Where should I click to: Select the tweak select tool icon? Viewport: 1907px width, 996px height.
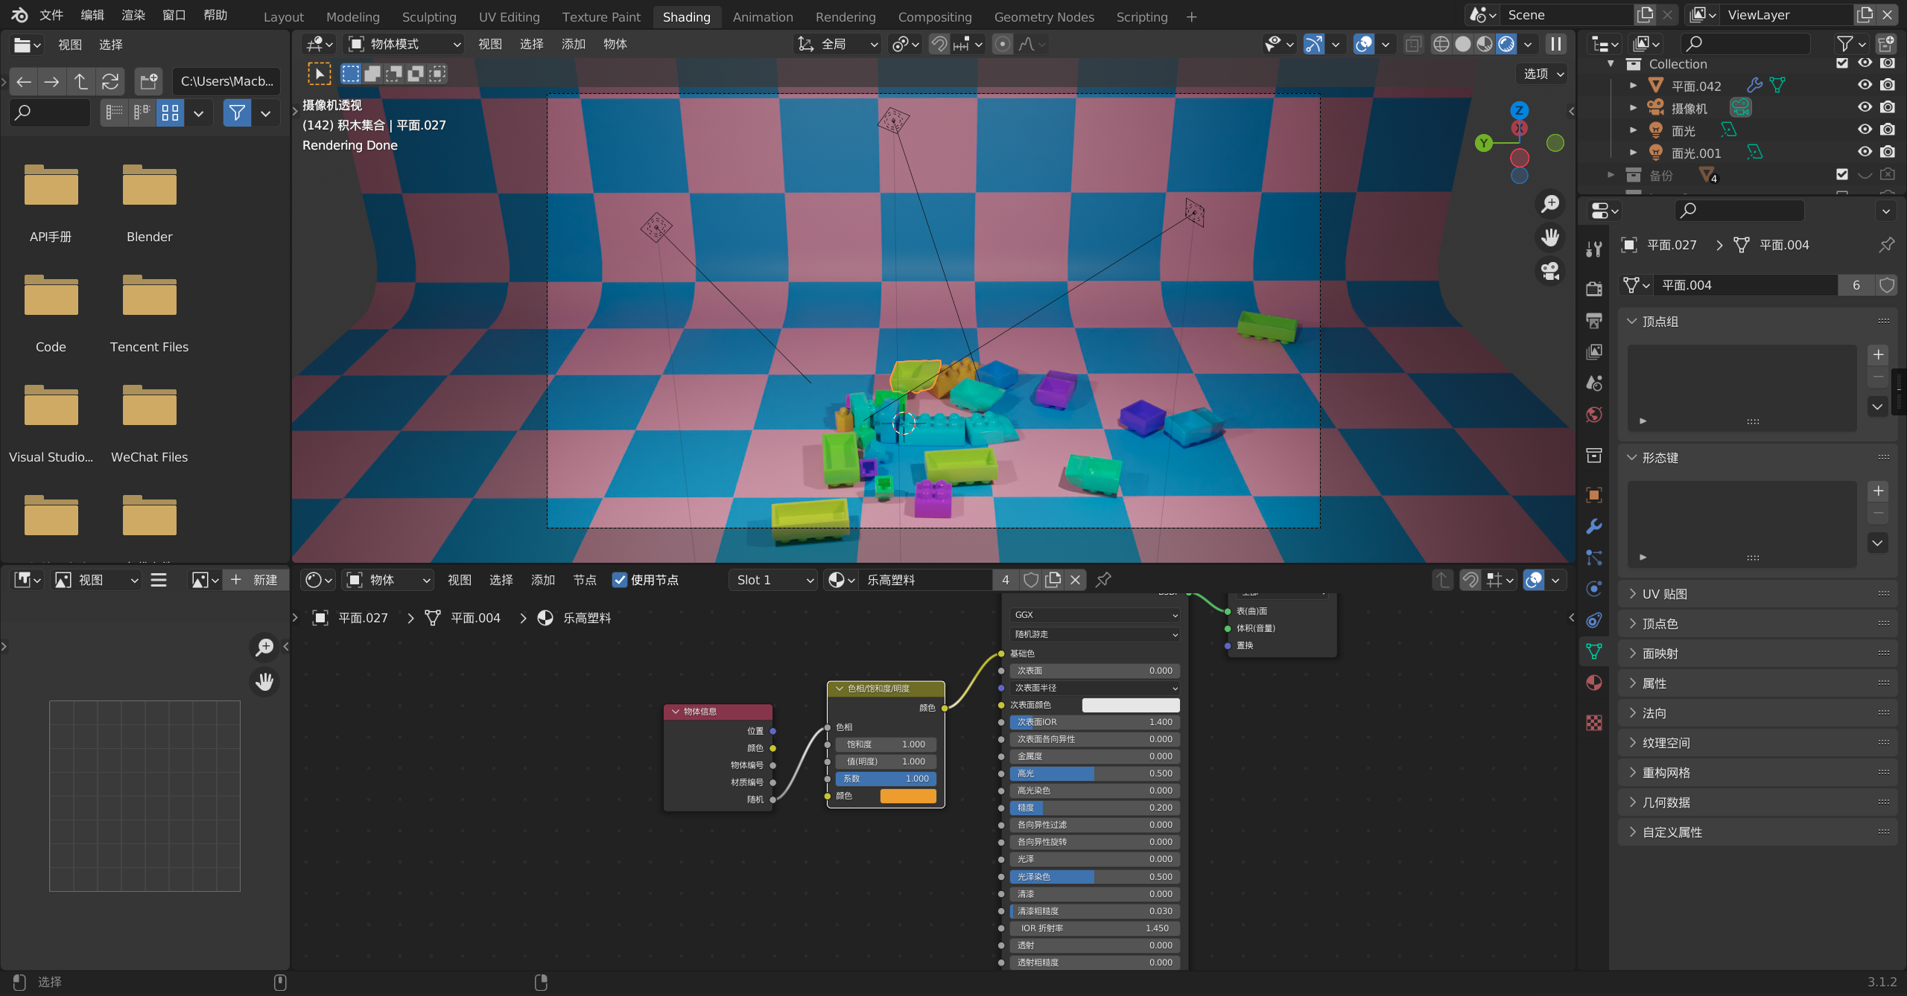(320, 74)
